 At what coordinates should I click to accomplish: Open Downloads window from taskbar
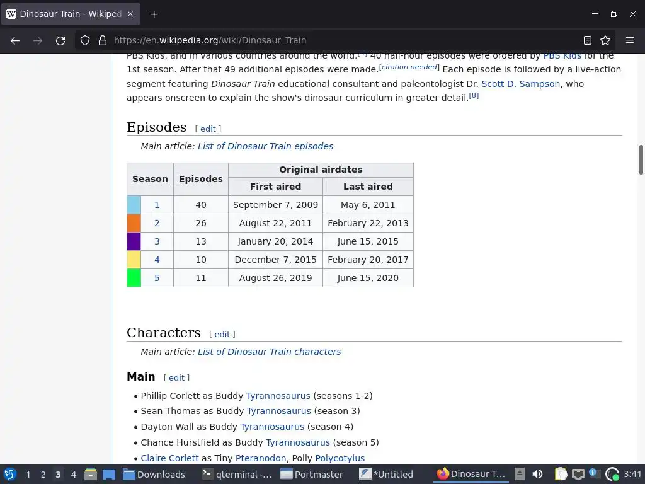click(154, 474)
